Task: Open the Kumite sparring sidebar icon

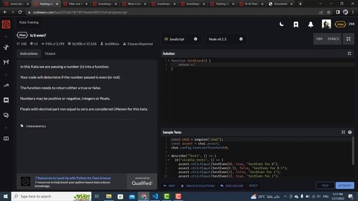Action: pyautogui.click(x=6, y=62)
